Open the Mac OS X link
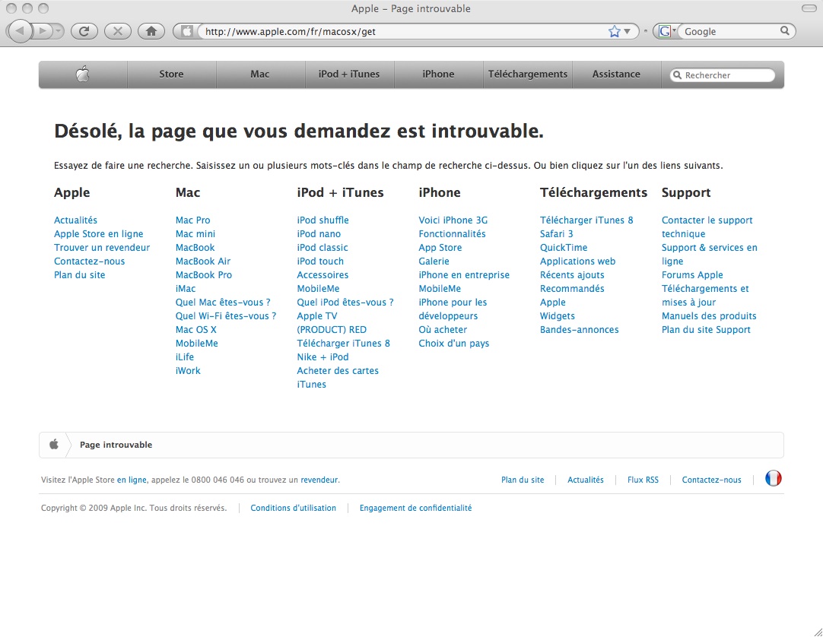The height and width of the screenshot is (637, 823). (x=195, y=329)
